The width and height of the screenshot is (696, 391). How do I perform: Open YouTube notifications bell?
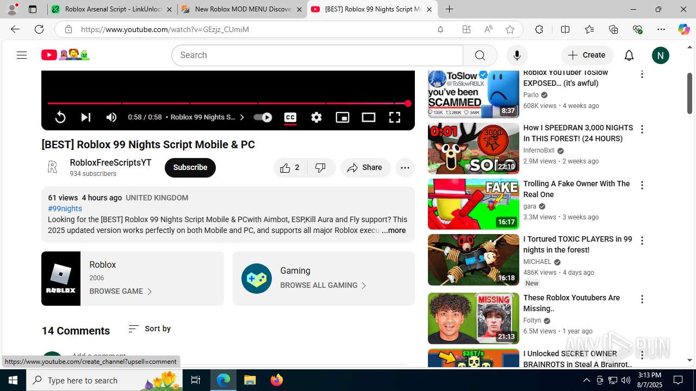click(x=629, y=55)
